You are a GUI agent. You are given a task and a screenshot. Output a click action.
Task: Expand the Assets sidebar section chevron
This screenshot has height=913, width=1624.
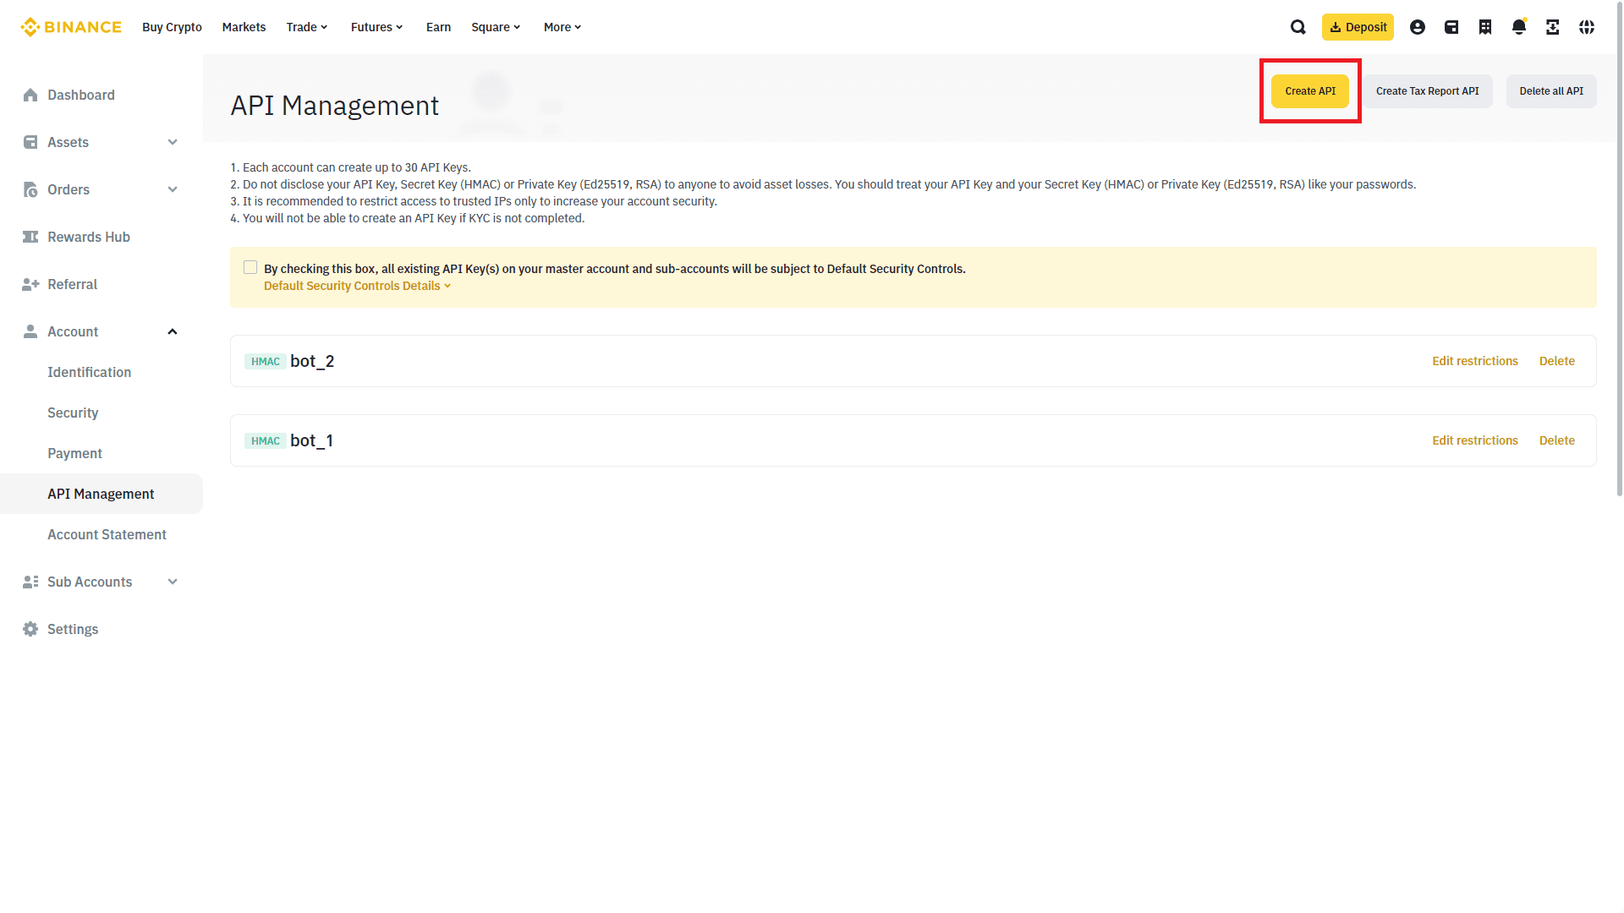point(173,142)
